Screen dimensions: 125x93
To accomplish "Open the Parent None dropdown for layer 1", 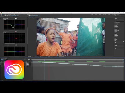I will [x=29, y=62].
